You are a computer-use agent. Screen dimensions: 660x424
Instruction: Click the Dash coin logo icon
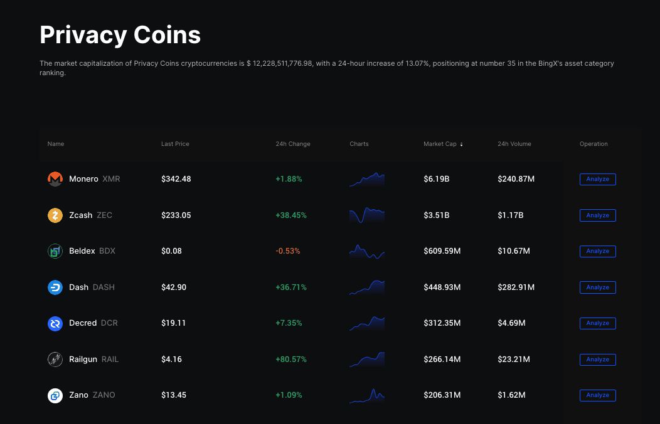tap(55, 287)
